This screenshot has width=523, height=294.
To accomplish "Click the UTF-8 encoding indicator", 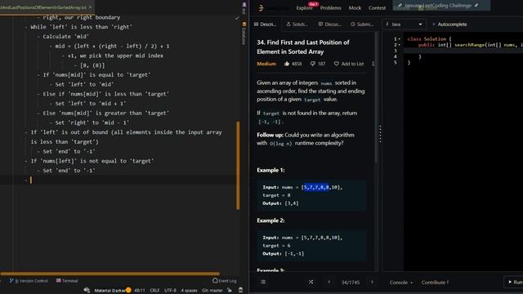I will (x=170, y=290).
